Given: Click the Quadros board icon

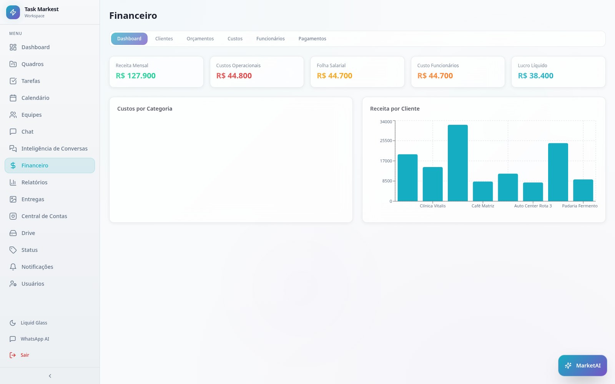Looking at the screenshot, I should tap(13, 64).
